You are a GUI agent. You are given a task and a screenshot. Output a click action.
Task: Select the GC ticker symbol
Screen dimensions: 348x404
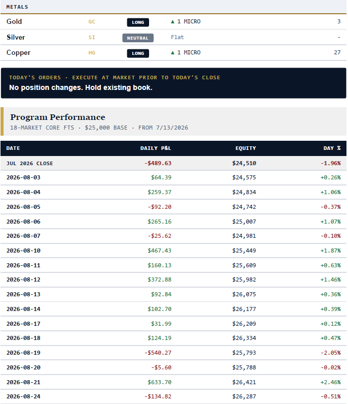[92, 22]
